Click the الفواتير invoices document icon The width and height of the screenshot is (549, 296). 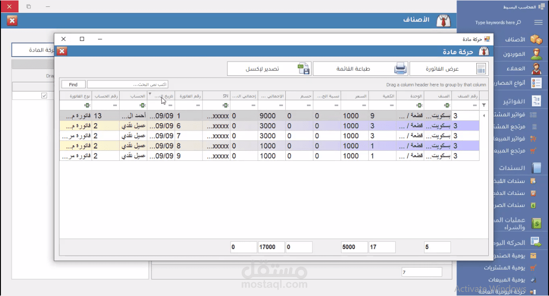click(536, 101)
